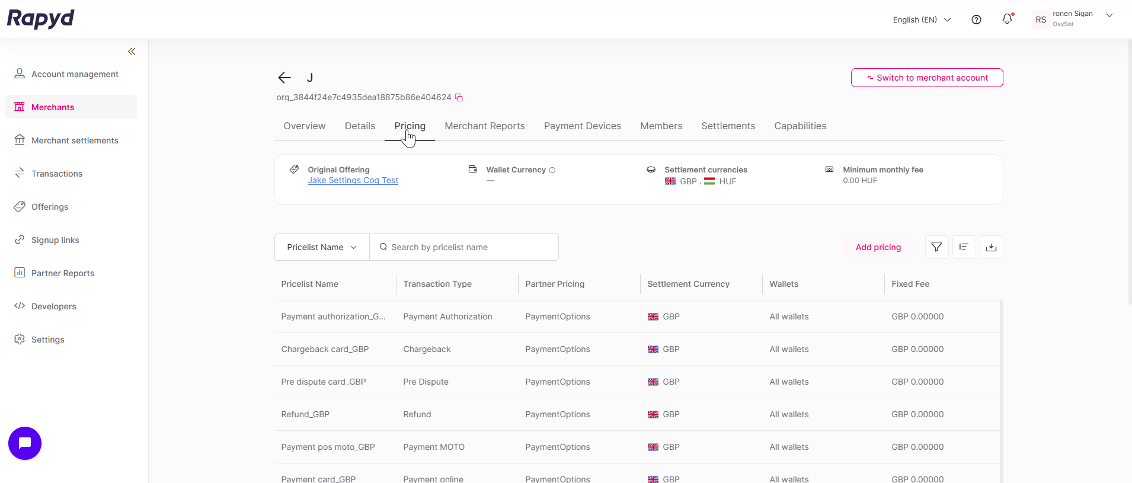Focus the Search by pricelist name field
The image size is (1132, 483).
point(464,247)
